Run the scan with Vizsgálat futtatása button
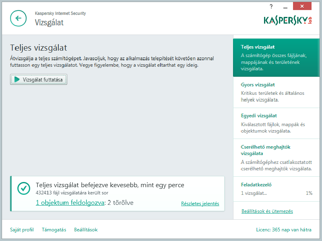The width and height of the screenshot is (322, 241). click(x=39, y=80)
